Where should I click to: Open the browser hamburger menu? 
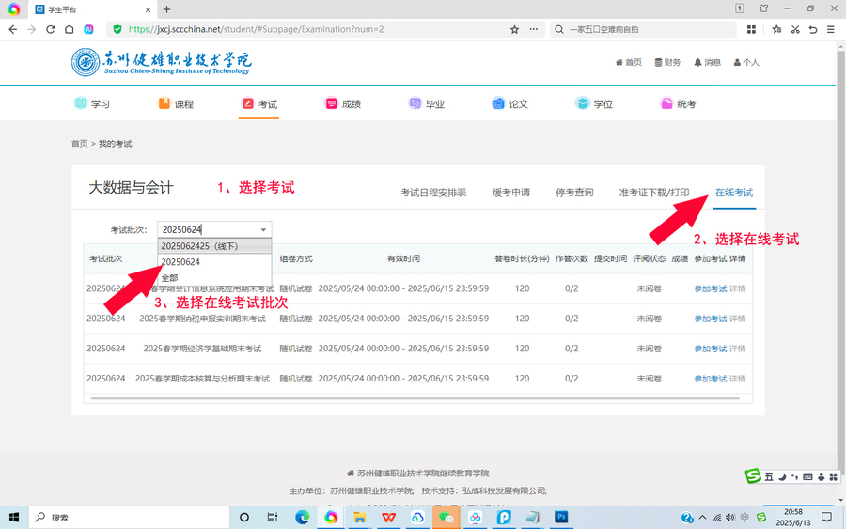coord(831,30)
